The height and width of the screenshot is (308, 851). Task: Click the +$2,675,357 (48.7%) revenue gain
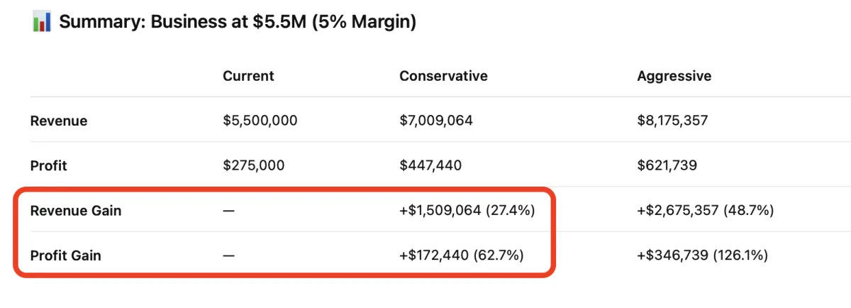pos(705,211)
